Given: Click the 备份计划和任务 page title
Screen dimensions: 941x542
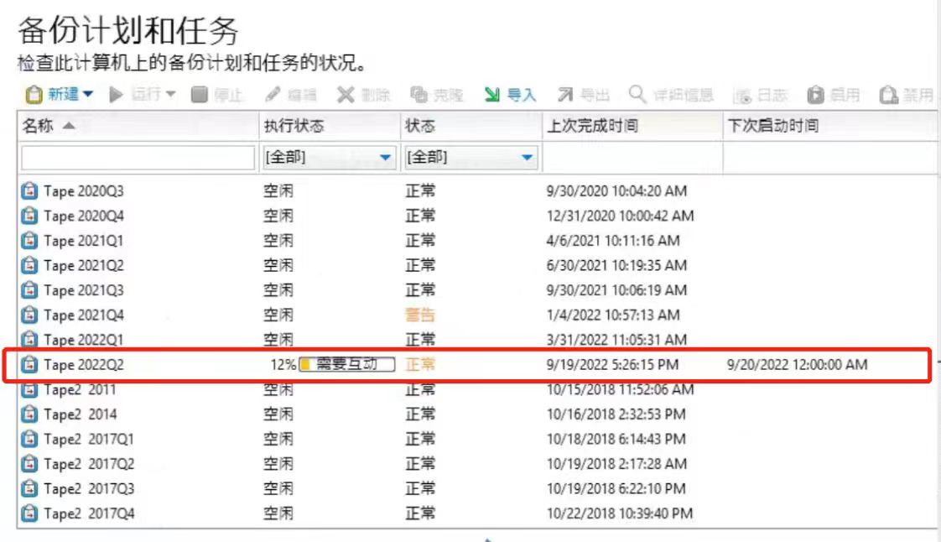Looking at the screenshot, I should click(x=128, y=30).
